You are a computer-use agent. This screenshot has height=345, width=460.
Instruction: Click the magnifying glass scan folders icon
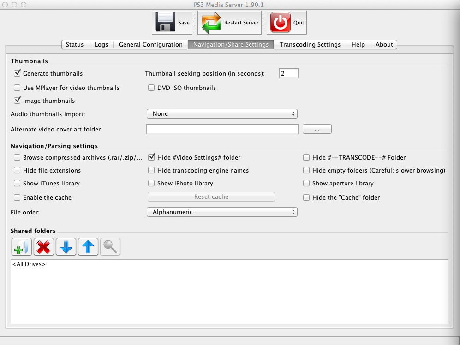110,247
